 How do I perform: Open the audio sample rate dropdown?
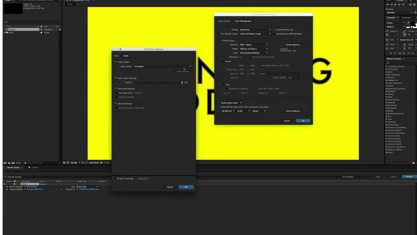click(227, 111)
